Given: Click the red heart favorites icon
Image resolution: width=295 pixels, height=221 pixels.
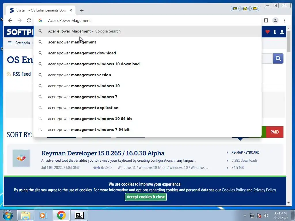Looking at the screenshot, I should pyautogui.click(x=267, y=32).
